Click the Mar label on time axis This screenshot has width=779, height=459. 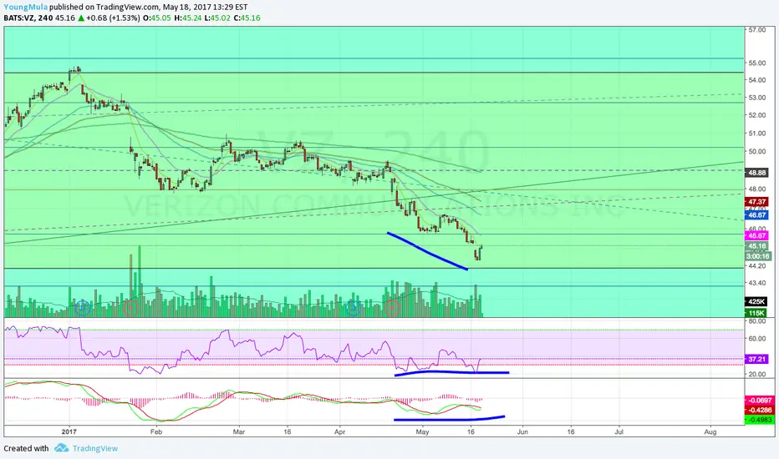pos(239,431)
